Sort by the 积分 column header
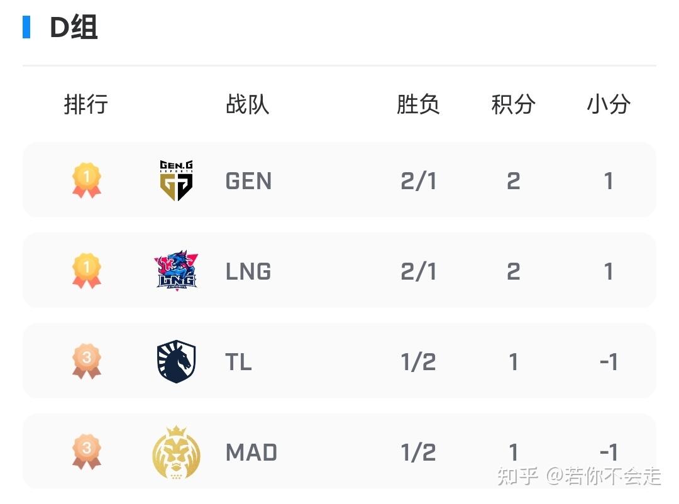Screen dimensions: 679x504 (x=513, y=104)
